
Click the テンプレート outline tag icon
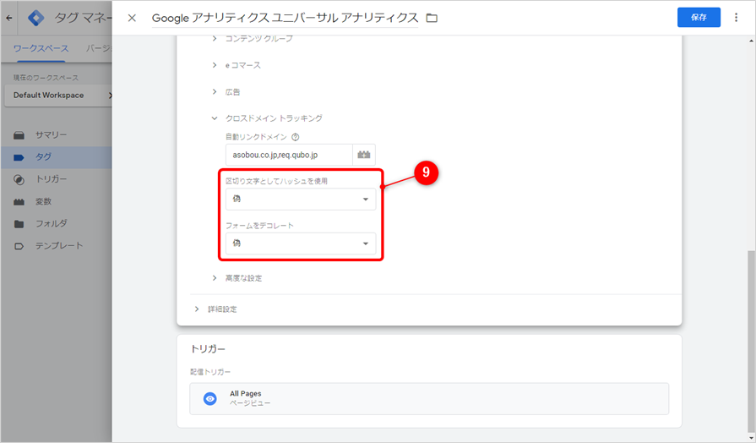point(19,246)
